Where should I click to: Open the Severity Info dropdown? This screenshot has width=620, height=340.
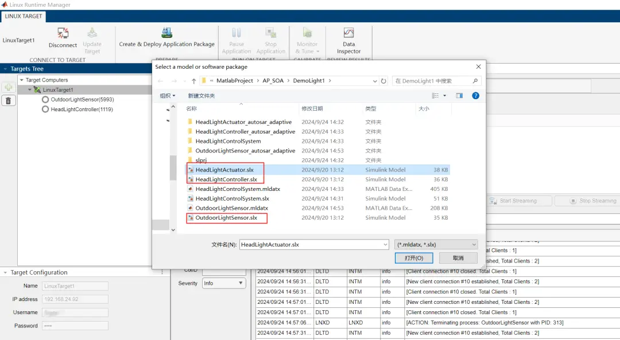[x=224, y=283]
